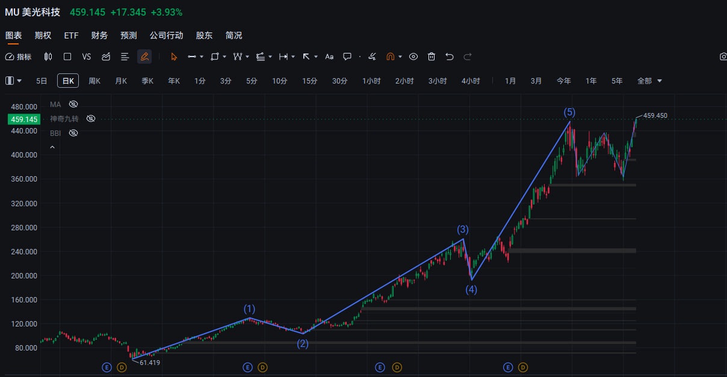The width and height of the screenshot is (727, 377).
Task: Open the magnet snap mode dropdown
Action: pyautogui.click(x=400, y=57)
